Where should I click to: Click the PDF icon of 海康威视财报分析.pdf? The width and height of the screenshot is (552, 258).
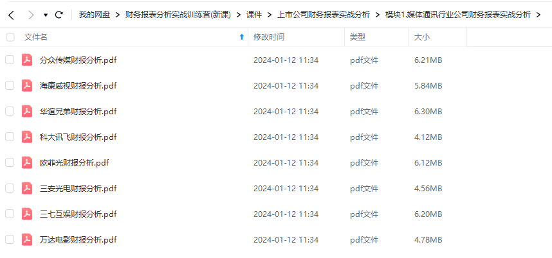pos(27,85)
